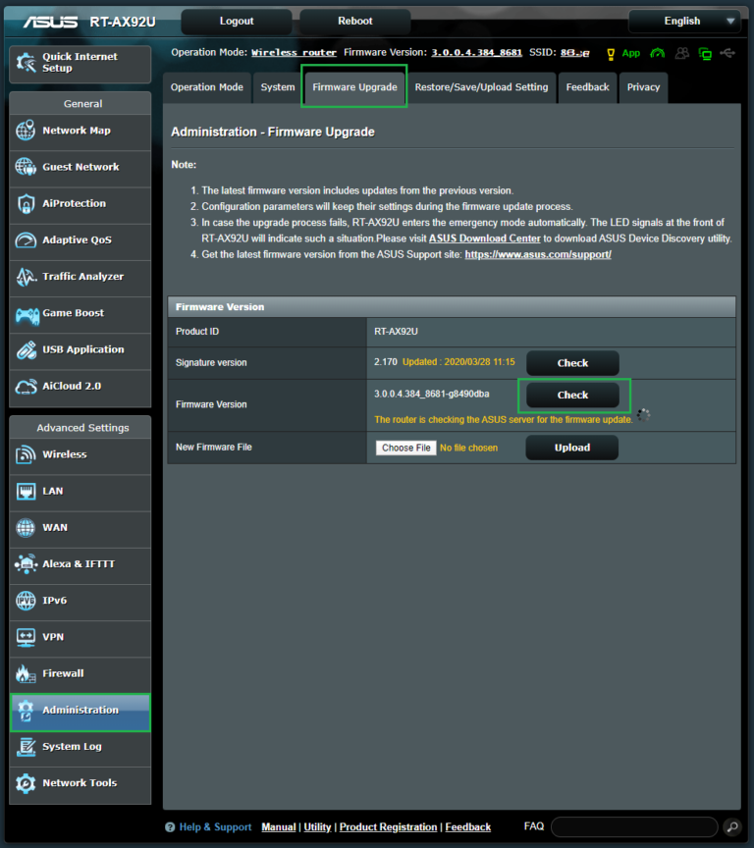Viewport: 754px width, 848px height.
Task: Click the guest network users status icon
Action: coord(681,53)
